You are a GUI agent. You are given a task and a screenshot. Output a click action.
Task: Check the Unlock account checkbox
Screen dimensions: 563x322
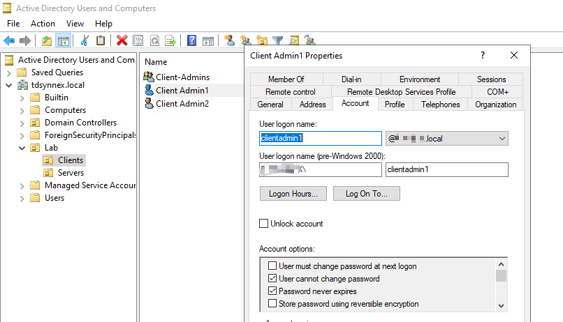263,224
